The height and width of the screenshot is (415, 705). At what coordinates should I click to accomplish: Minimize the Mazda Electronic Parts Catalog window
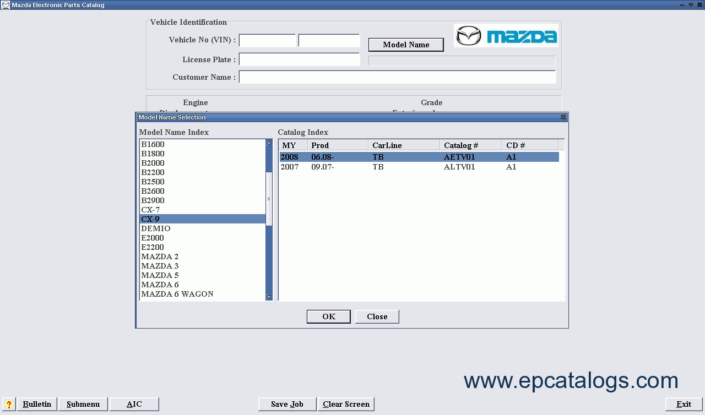(682, 5)
